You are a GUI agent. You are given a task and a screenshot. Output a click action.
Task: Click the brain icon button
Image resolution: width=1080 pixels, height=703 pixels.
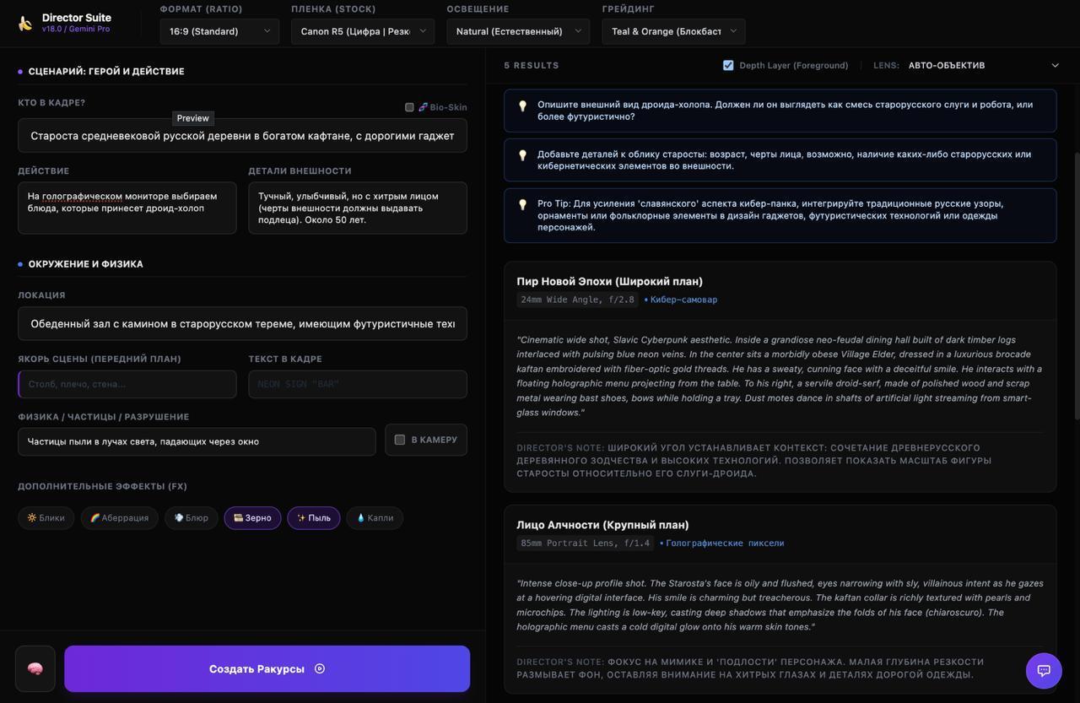(35, 668)
